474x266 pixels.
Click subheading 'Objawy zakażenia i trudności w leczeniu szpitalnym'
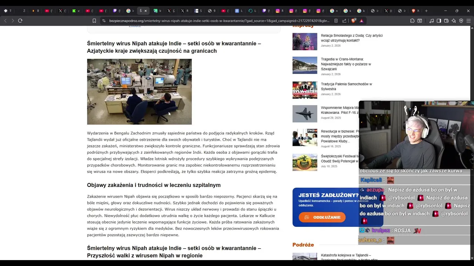point(154,185)
